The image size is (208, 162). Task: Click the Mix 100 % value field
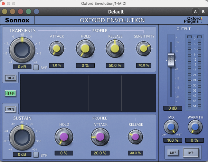(173, 140)
